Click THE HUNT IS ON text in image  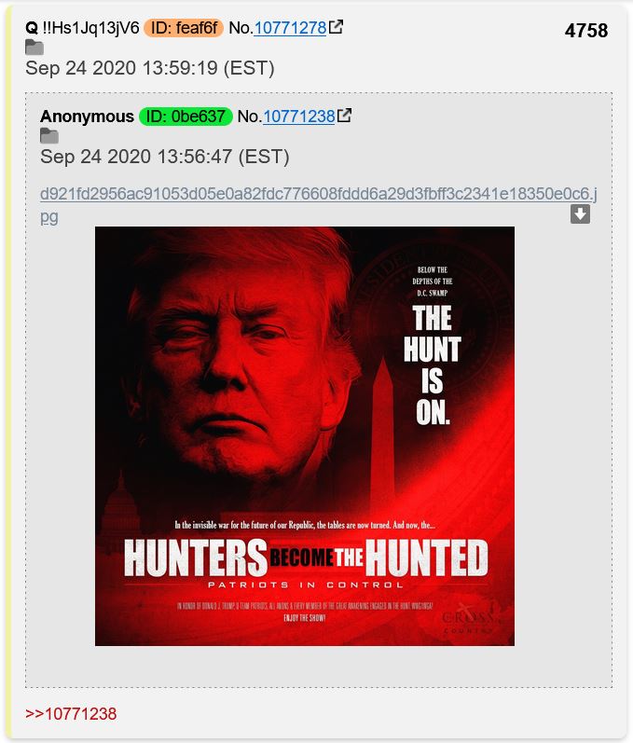coord(433,365)
